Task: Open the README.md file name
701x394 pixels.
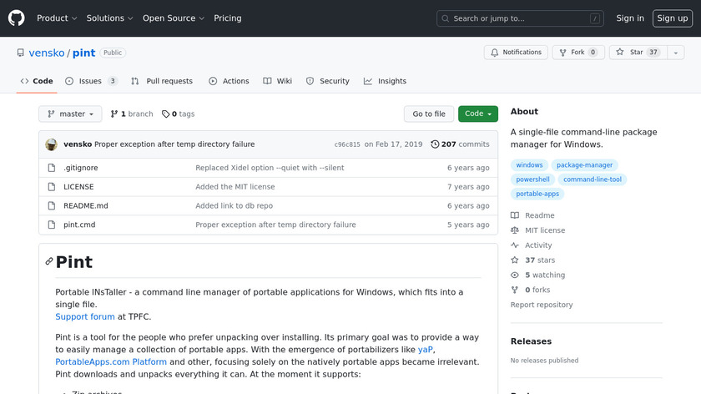Action: (x=86, y=205)
